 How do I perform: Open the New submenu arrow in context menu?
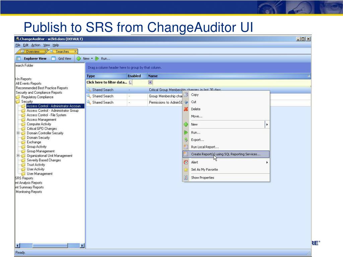click(267, 124)
